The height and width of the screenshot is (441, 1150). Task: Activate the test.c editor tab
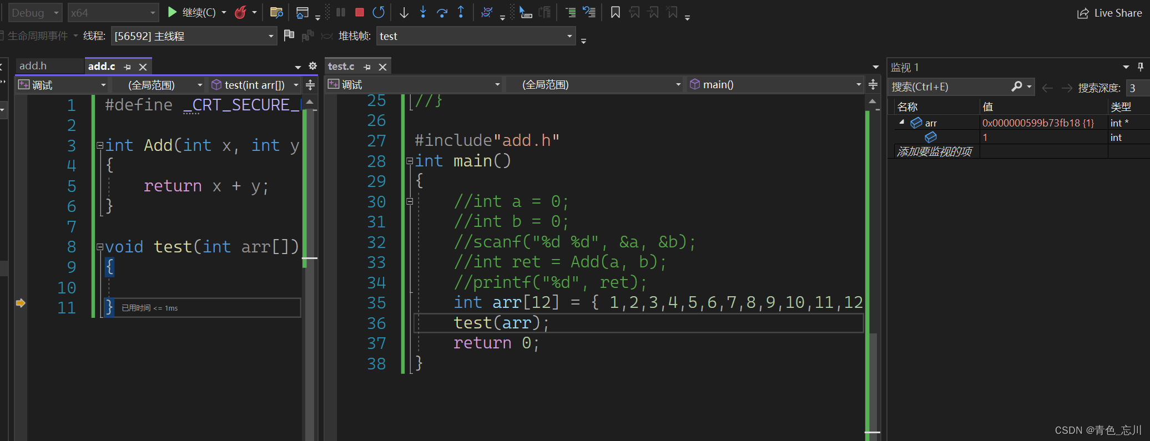[x=341, y=67]
